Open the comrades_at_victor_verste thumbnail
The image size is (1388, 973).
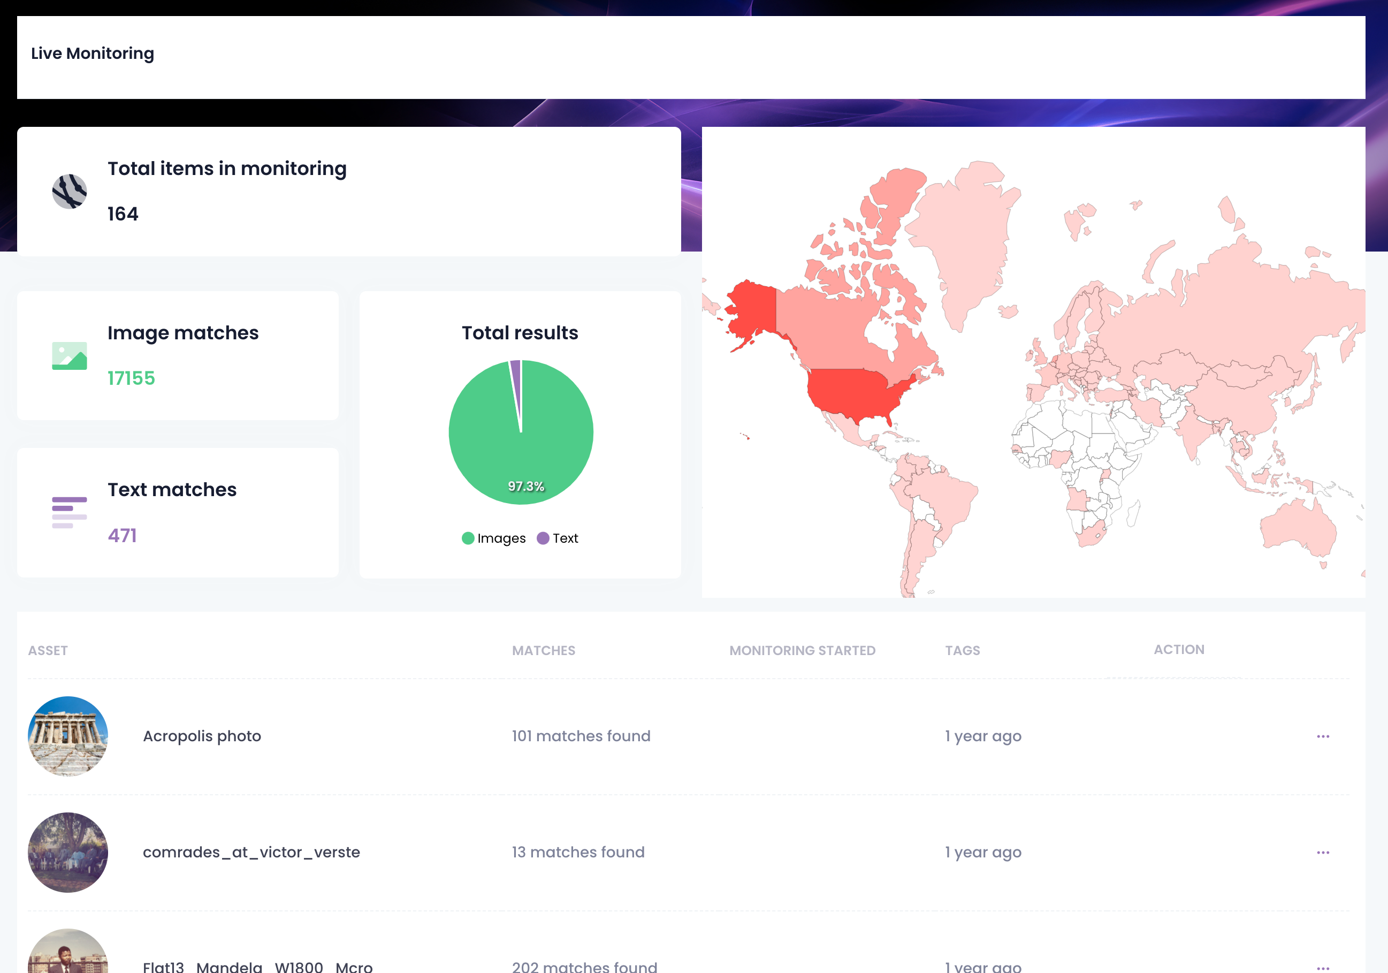[x=68, y=852]
